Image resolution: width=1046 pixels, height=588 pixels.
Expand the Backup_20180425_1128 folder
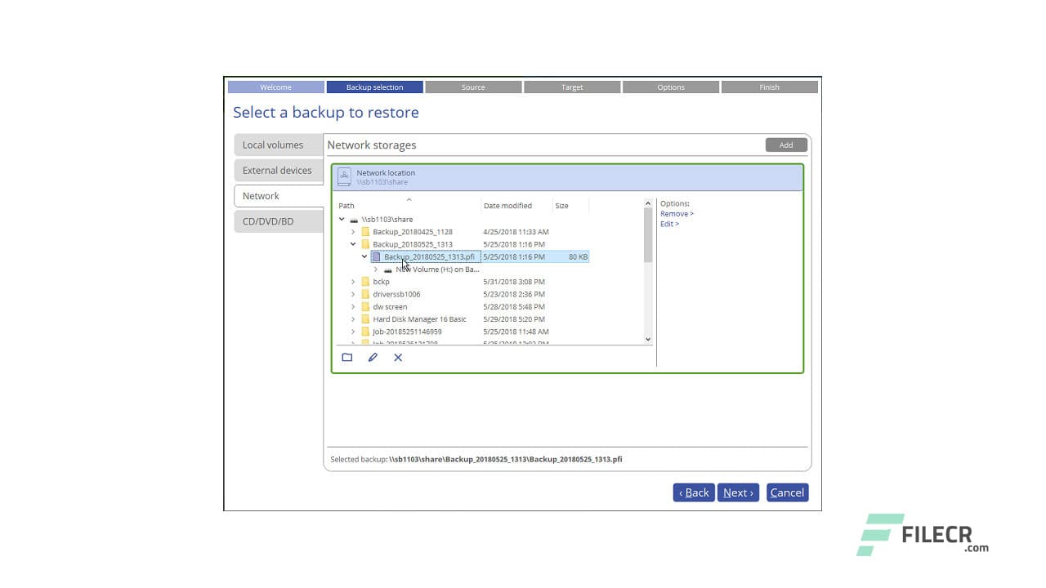[353, 231]
